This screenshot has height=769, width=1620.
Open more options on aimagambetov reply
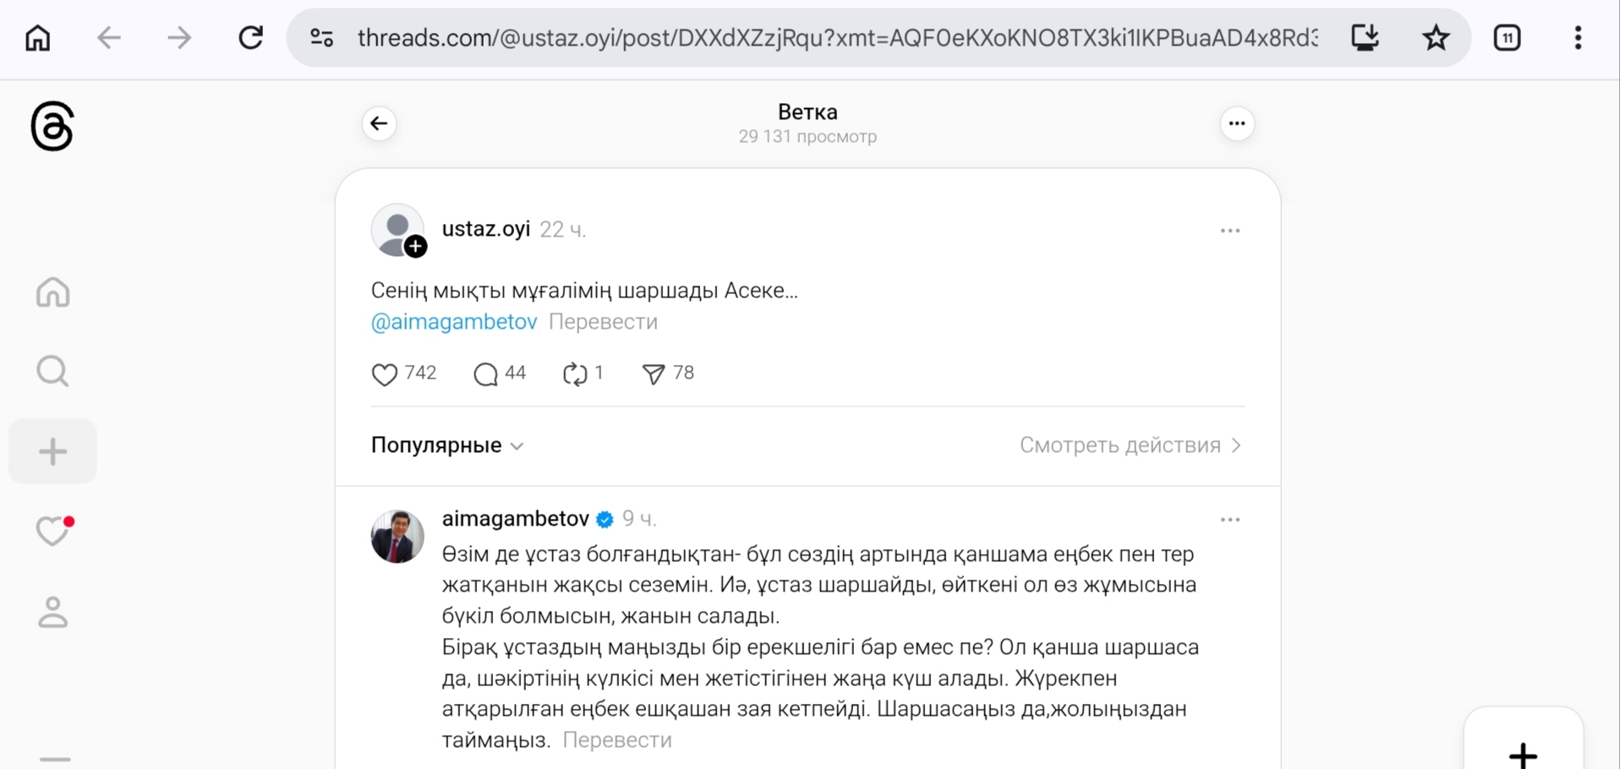click(x=1229, y=520)
